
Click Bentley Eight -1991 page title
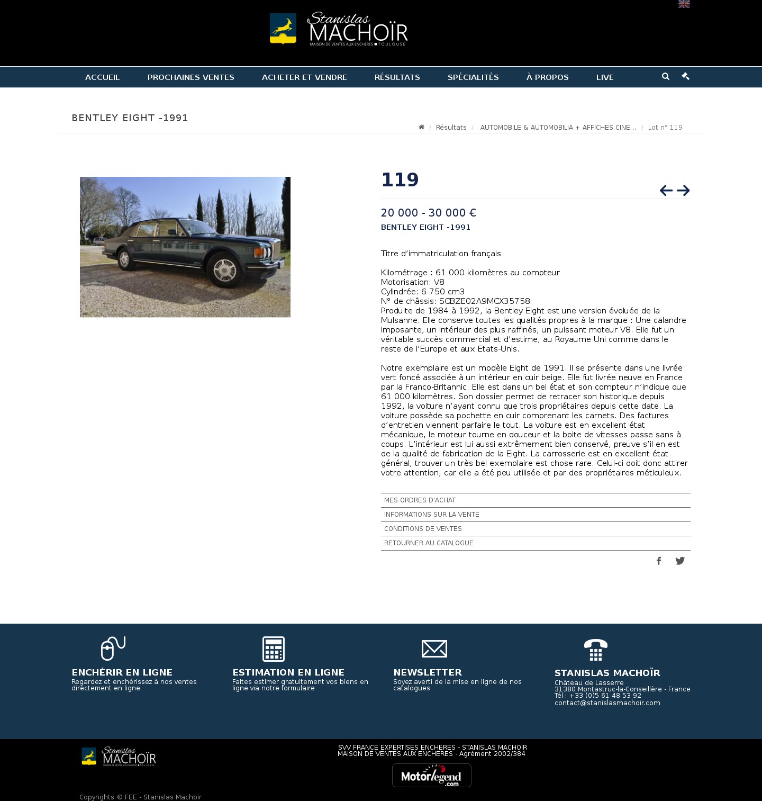click(x=130, y=118)
